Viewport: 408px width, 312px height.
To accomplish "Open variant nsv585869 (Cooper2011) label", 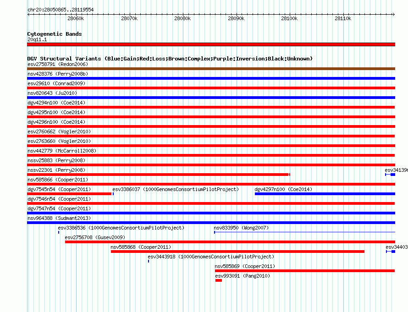I will tap(245, 266).
